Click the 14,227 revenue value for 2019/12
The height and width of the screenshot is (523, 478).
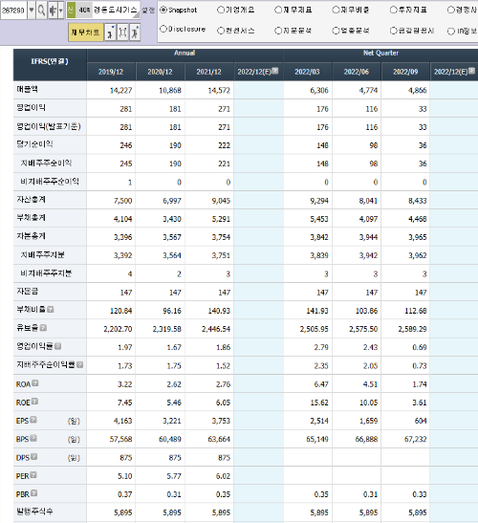(x=121, y=91)
